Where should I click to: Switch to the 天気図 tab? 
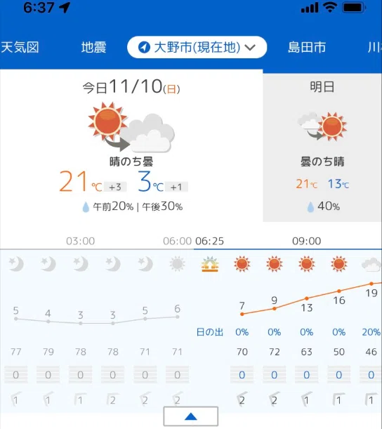click(20, 47)
